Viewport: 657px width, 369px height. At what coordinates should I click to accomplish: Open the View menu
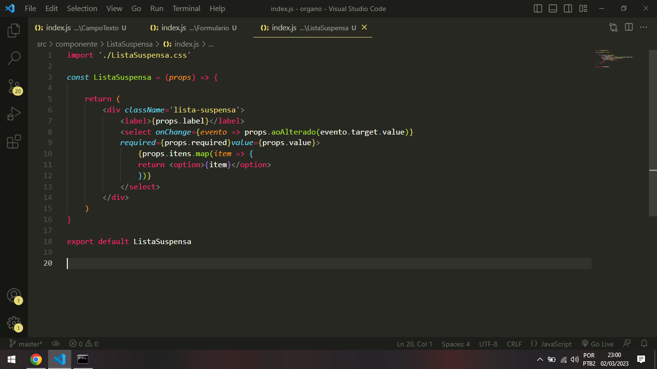pyautogui.click(x=114, y=9)
